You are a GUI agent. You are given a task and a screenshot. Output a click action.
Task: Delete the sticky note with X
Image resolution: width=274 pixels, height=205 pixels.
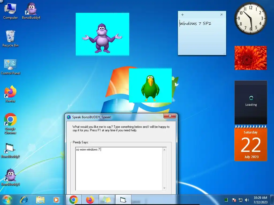point(222,15)
